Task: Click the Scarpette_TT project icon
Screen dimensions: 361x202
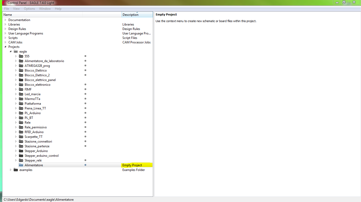Action: [x=21, y=137]
